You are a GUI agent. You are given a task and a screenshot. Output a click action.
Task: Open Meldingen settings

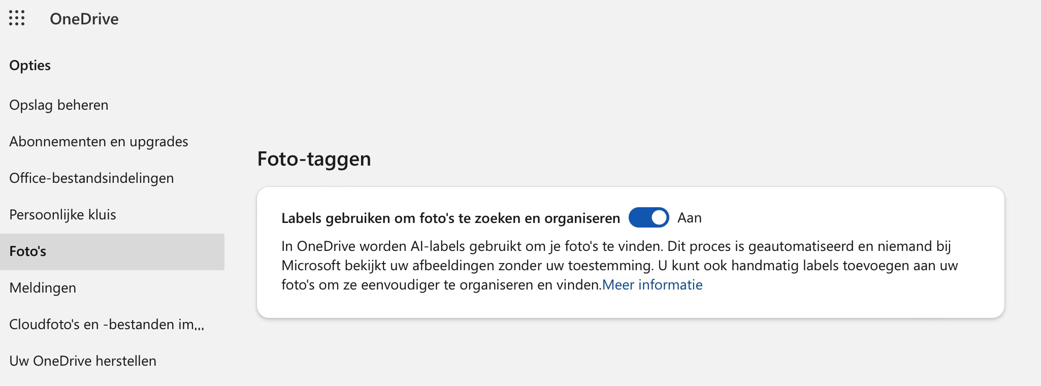(x=43, y=288)
